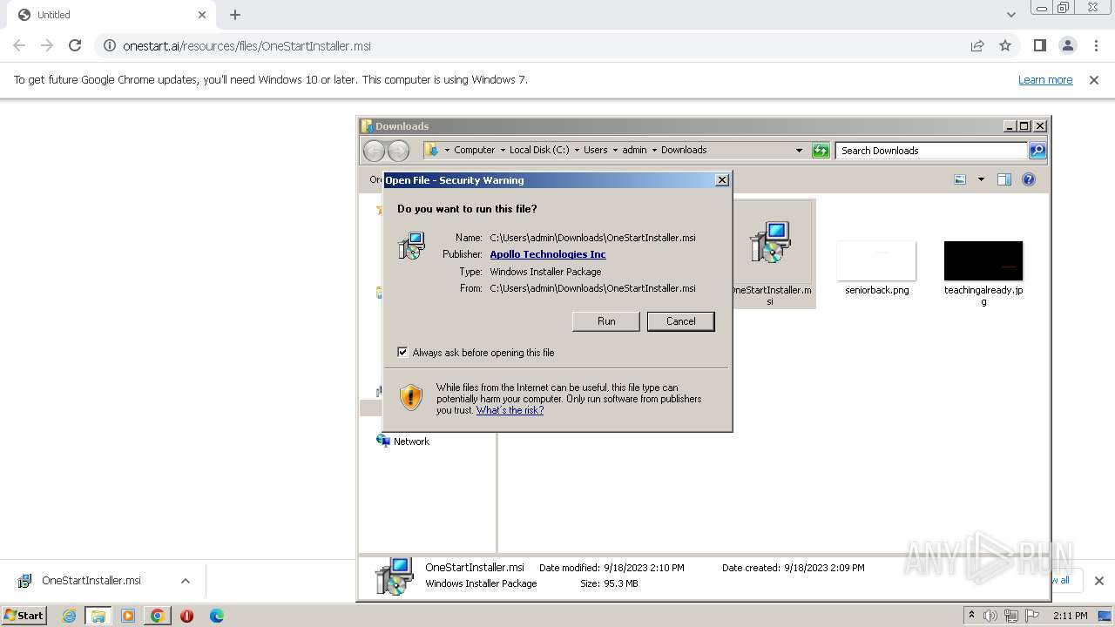Open explorer help question mark

pyautogui.click(x=1029, y=179)
